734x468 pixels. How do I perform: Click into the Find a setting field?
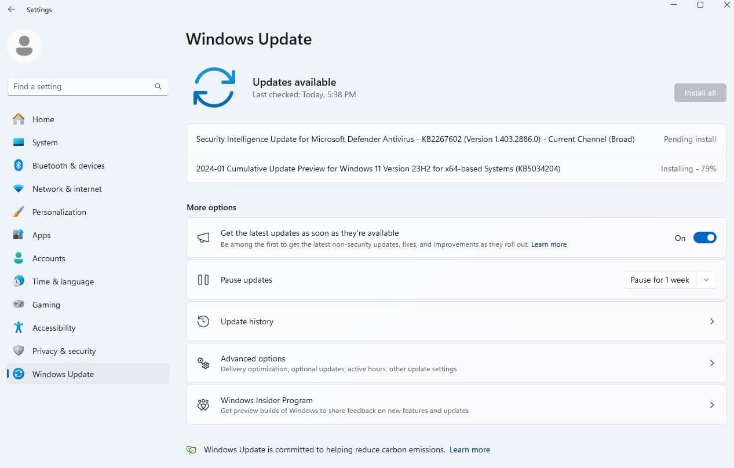pos(81,86)
